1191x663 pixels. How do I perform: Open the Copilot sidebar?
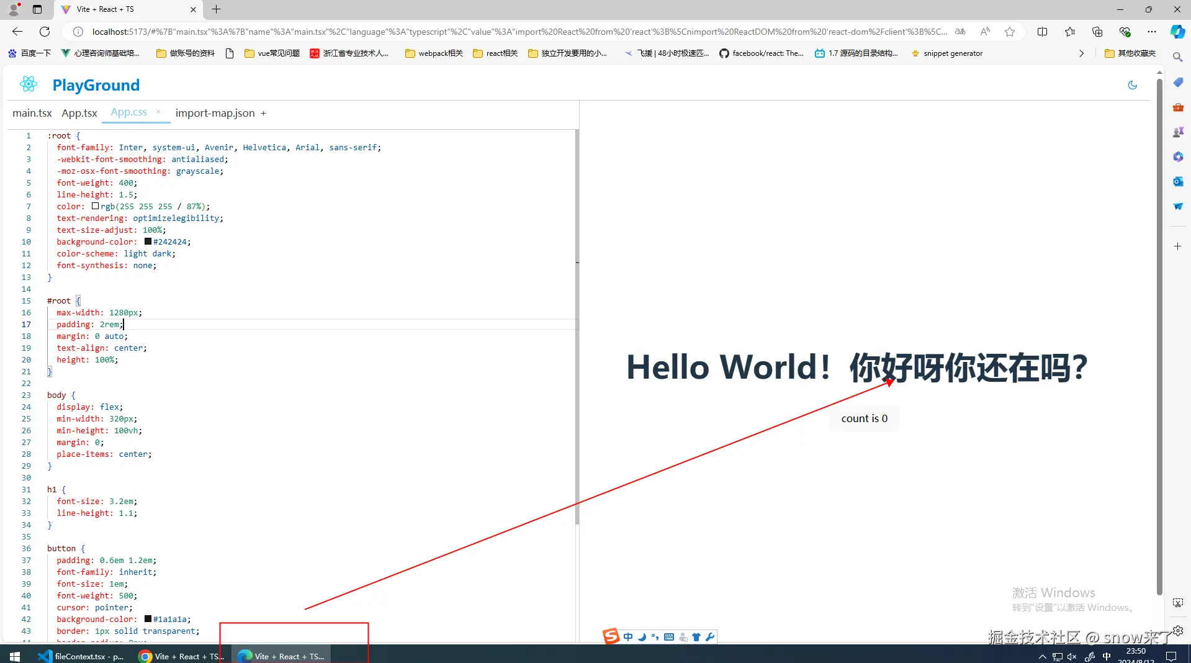[1177, 32]
